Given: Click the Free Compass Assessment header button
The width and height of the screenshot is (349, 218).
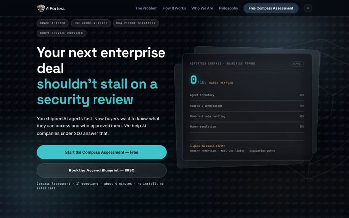Looking at the screenshot, I should pos(271,8).
